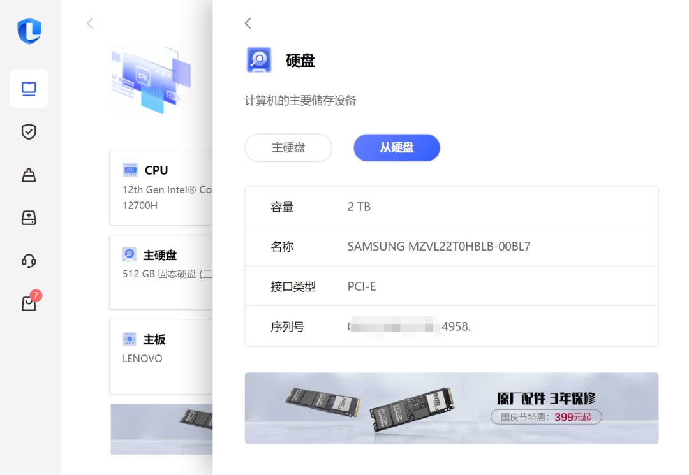689x475 pixels.
Task: Click the 名称 row label
Action: tap(282, 246)
